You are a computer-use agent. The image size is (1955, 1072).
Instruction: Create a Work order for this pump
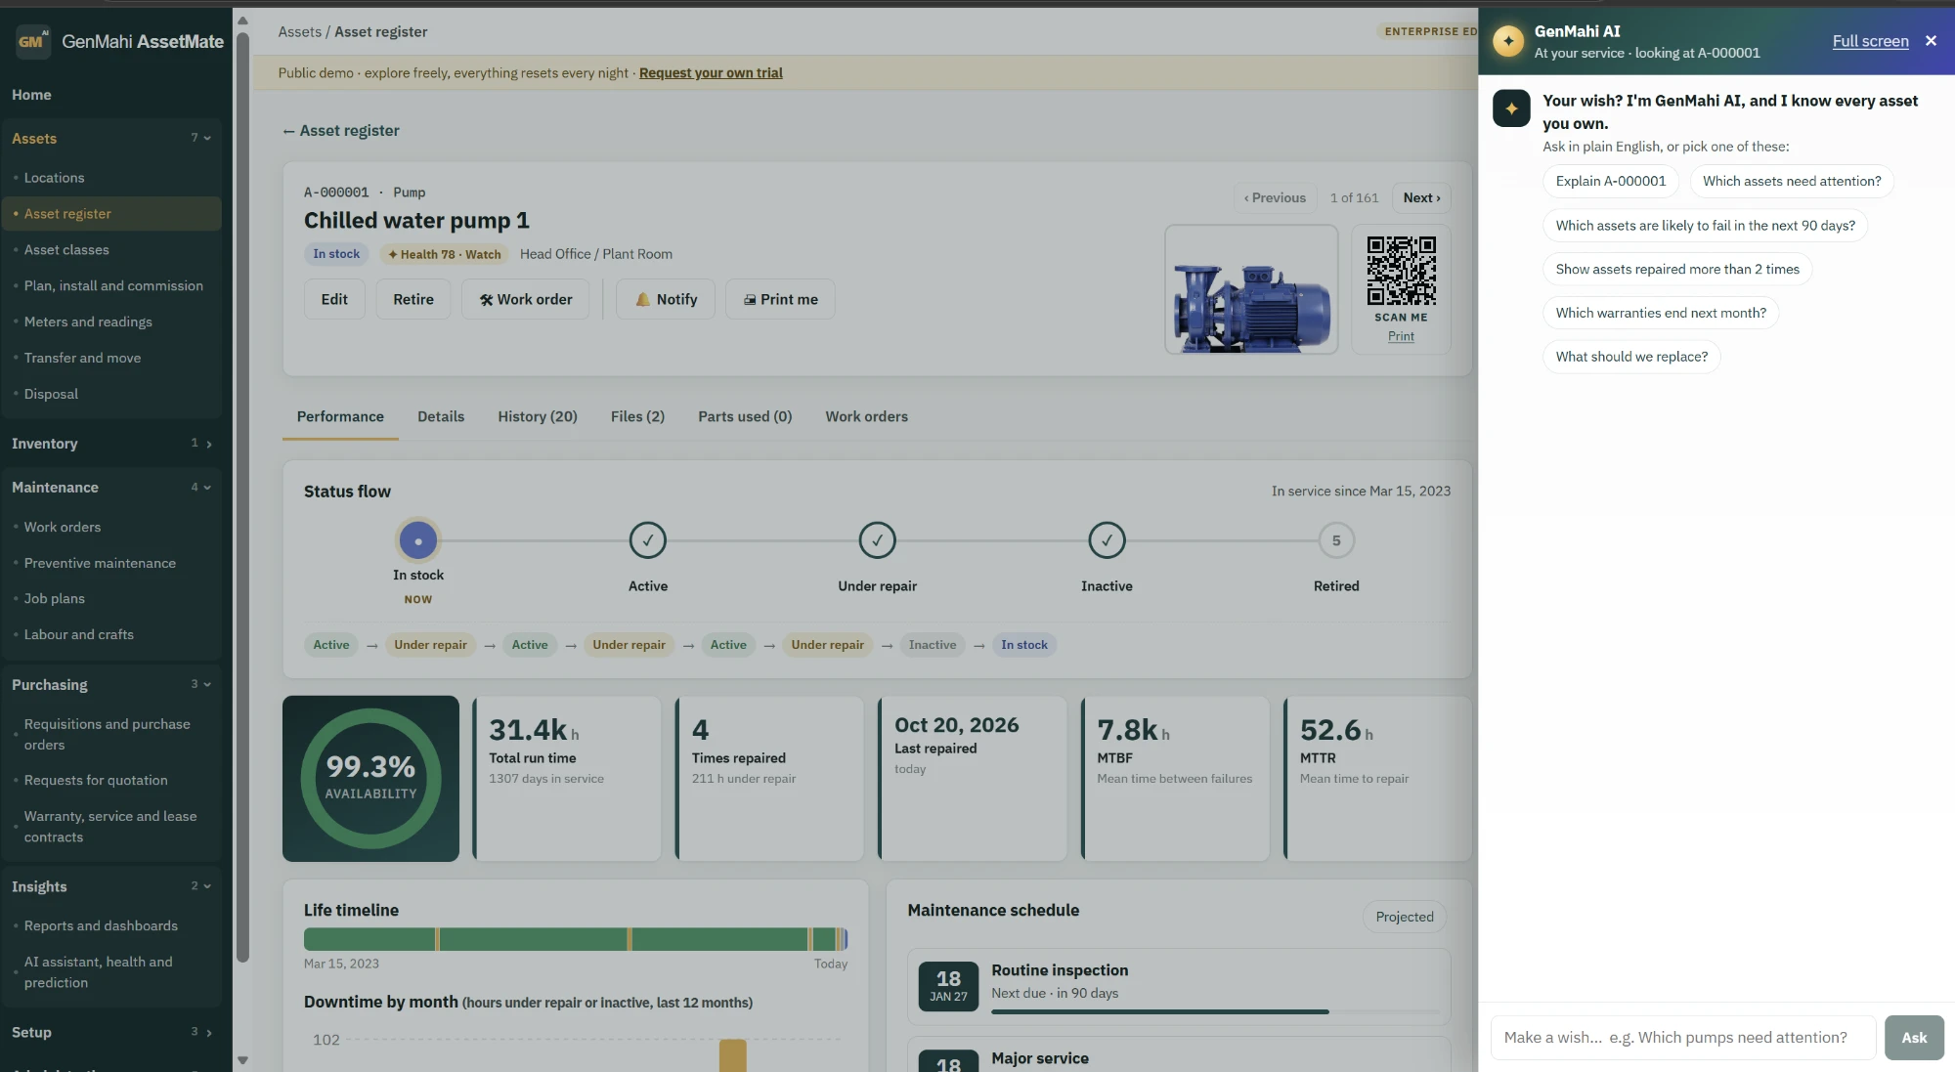(525, 299)
